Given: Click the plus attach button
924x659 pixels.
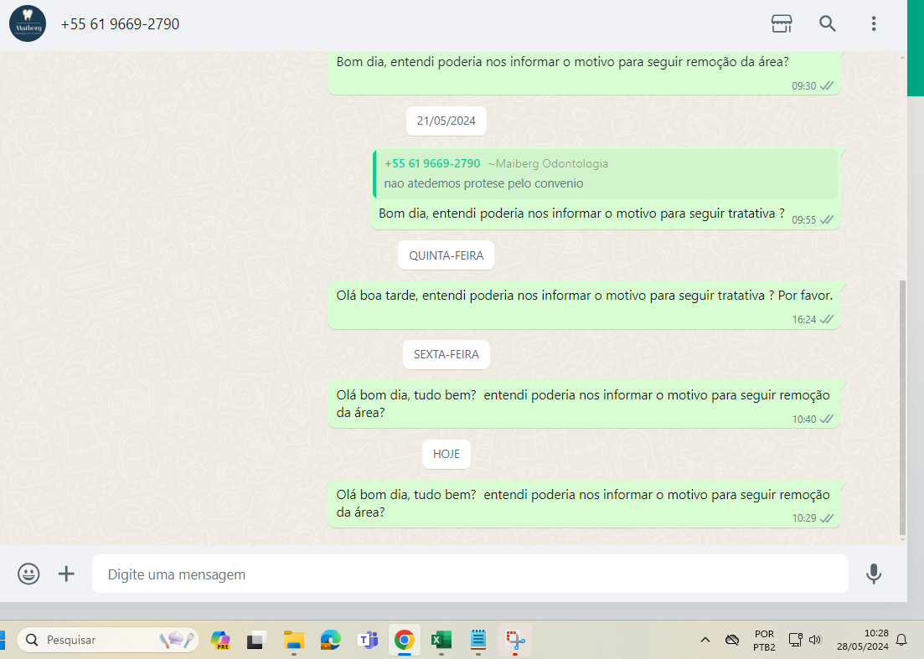Looking at the screenshot, I should coord(66,574).
